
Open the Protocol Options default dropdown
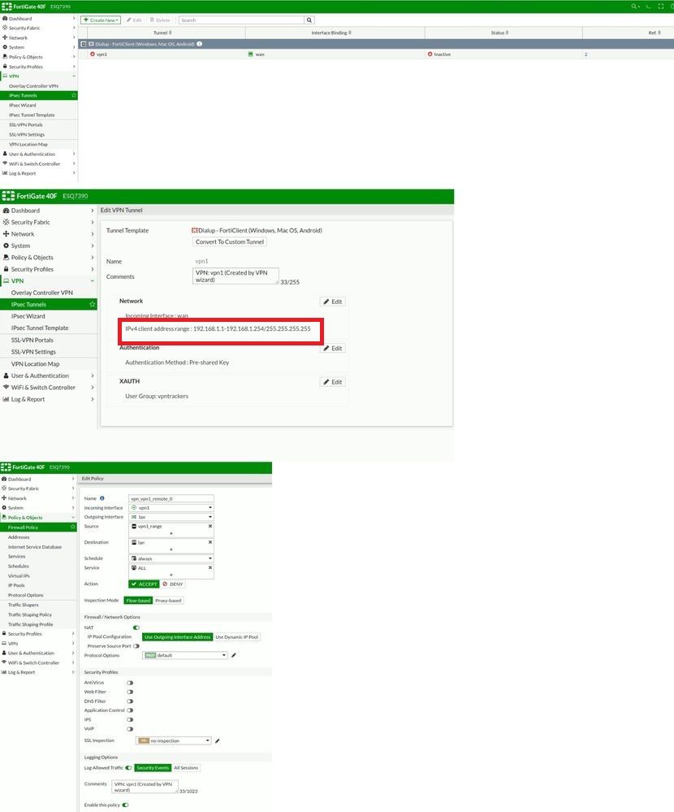(x=185, y=656)
